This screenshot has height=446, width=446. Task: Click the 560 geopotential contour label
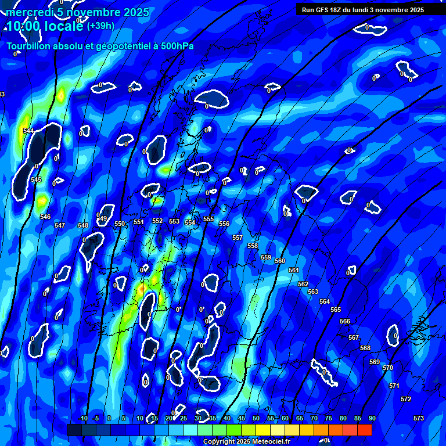(280, 261)
